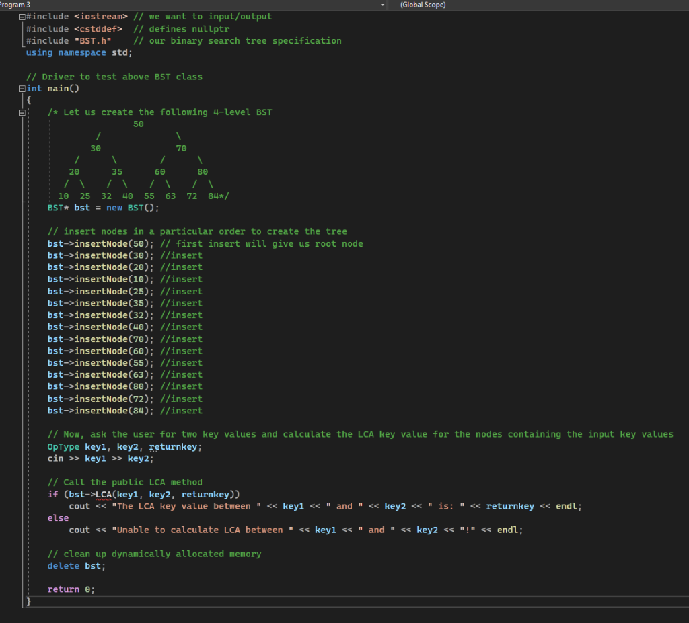The image size is (689, 623).
Task: Click the 'return 0' statement
Action: click(x=71, y=590)
